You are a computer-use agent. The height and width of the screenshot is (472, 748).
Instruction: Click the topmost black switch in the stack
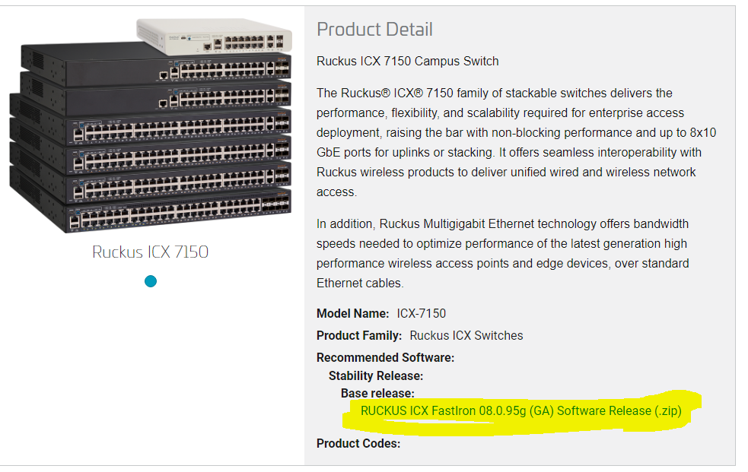click(x=156, y=65)
